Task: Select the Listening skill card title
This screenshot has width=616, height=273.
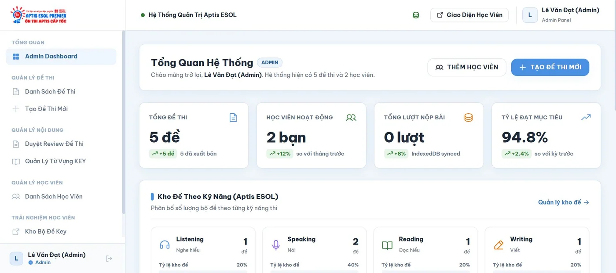Action: (190, 239)
